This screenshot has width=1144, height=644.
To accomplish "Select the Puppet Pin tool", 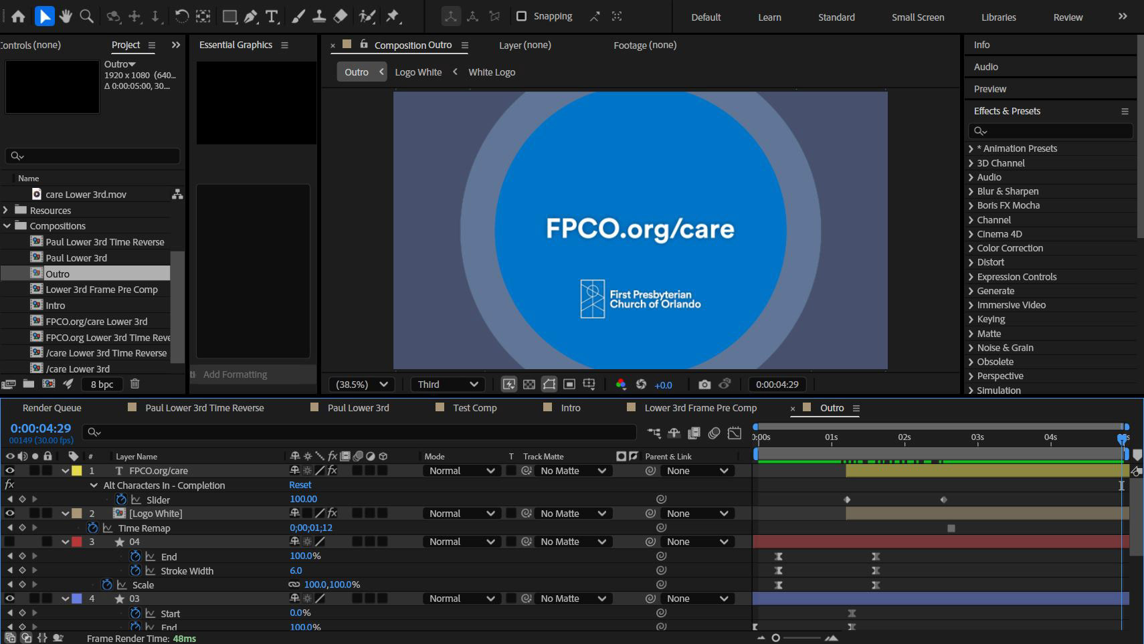I will (393, 16).
